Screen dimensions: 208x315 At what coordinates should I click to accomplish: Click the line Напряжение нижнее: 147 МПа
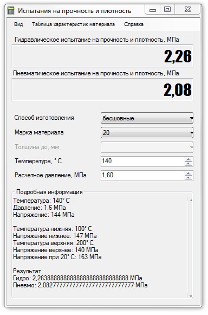click(55, 236)
